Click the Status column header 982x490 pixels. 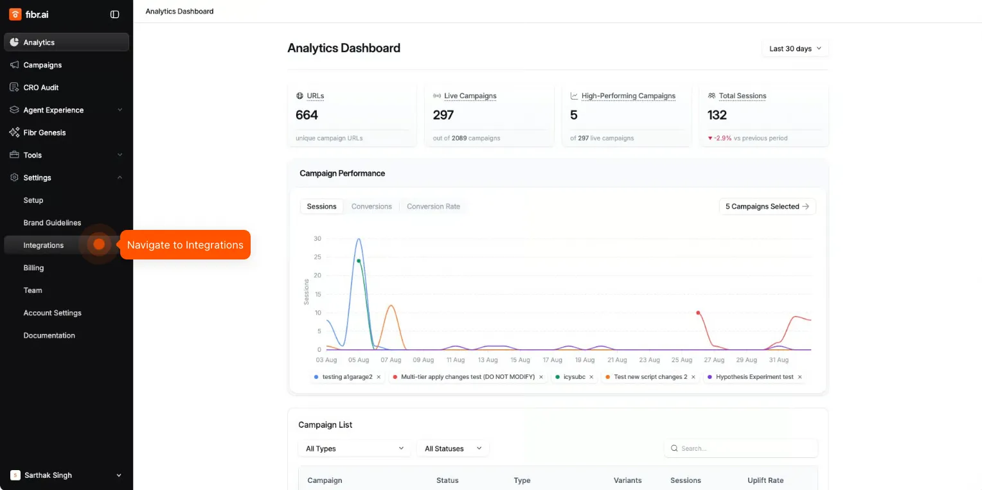[x=447, y=480]
